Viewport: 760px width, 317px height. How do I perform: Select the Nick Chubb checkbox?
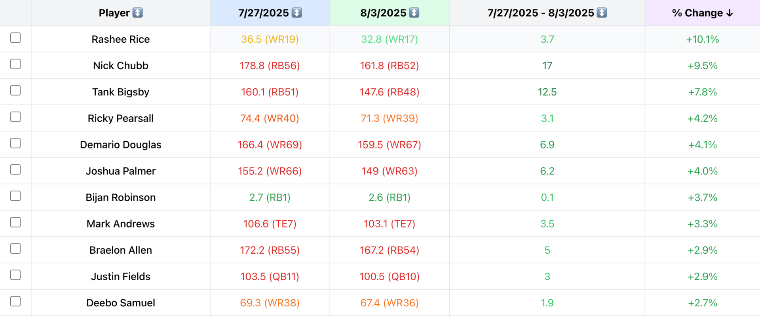pos(15,64)
